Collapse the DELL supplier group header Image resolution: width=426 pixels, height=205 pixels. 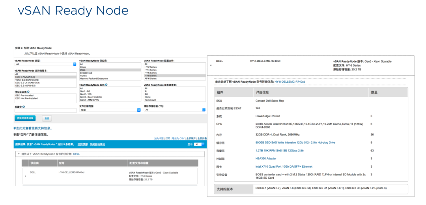[19, 154]
